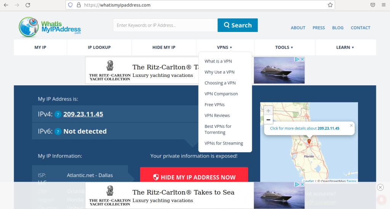
Task: Choose VPN Comparison menu item
Action: 221,94
